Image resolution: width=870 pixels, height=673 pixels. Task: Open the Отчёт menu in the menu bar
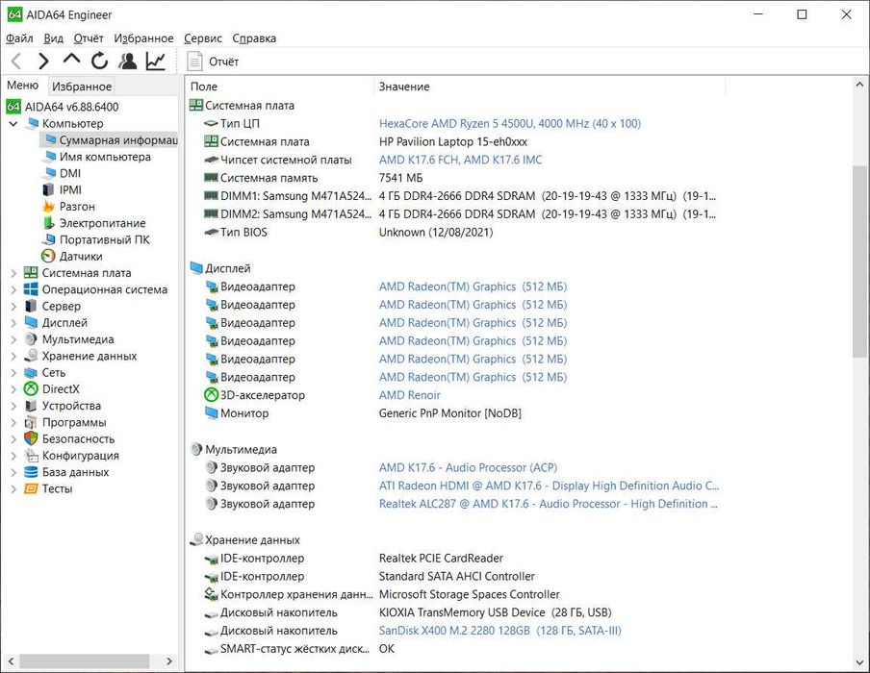tap(89, 38)
